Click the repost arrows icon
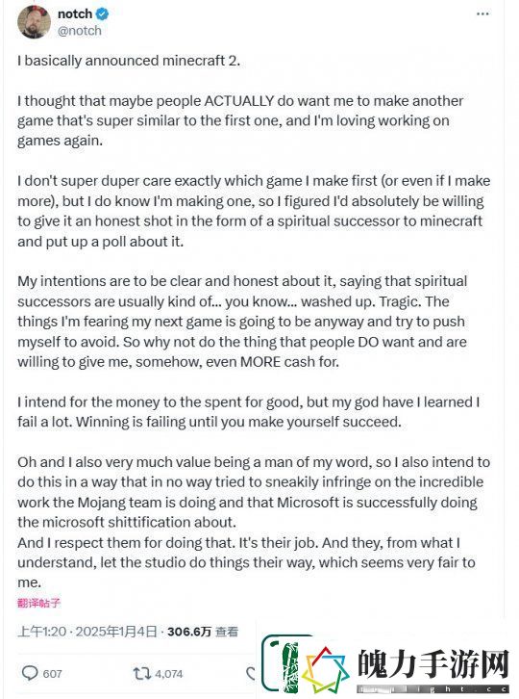519x699 pixels. point(142,673)
